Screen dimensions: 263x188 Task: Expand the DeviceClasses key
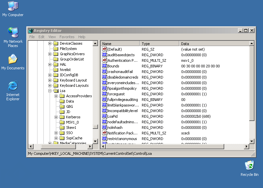tap(50, 43)
